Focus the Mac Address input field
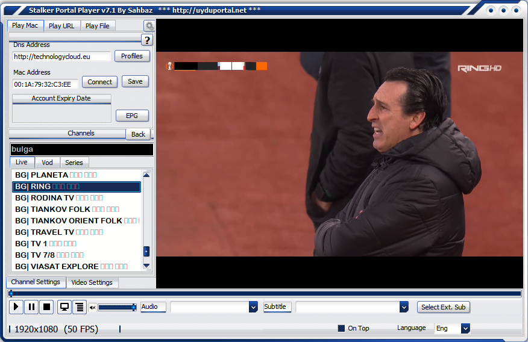The image size is (528, 342). [45, 84]
